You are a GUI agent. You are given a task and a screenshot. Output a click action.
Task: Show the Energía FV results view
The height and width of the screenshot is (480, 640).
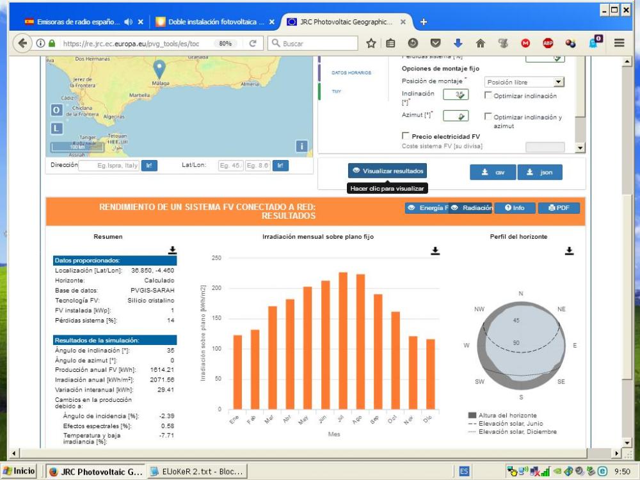[426, 208]
